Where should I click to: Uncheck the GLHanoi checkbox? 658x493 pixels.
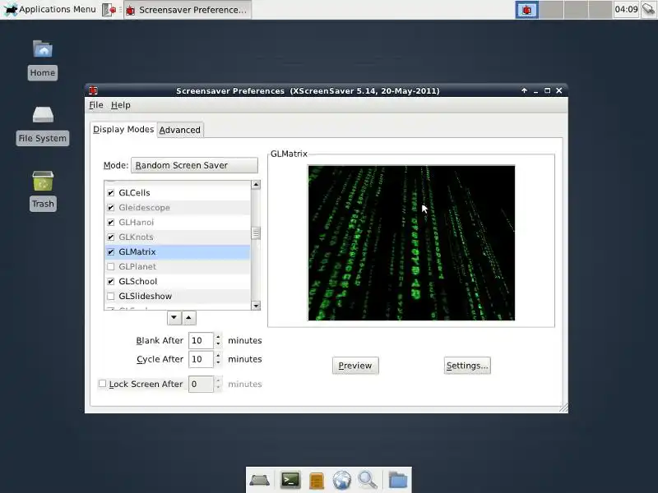[x=111, y=222]
